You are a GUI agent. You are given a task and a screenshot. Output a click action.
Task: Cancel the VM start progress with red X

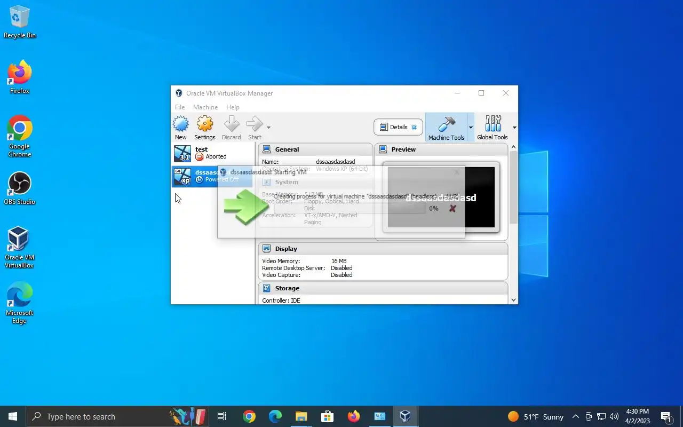coord(452,209)
